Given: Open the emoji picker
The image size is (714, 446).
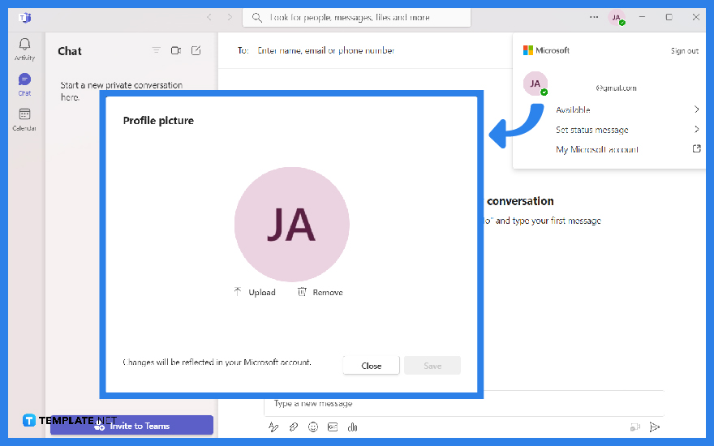Looking at the screenshot, I should 313,427.
